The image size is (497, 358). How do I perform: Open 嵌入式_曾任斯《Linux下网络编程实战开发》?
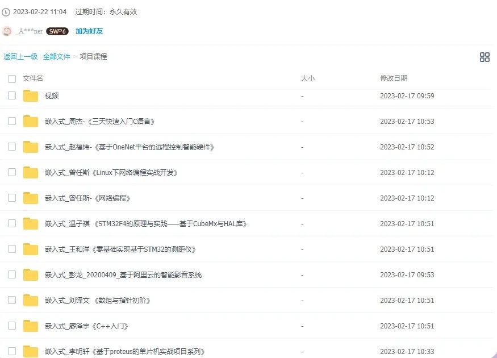click(111, 173)
